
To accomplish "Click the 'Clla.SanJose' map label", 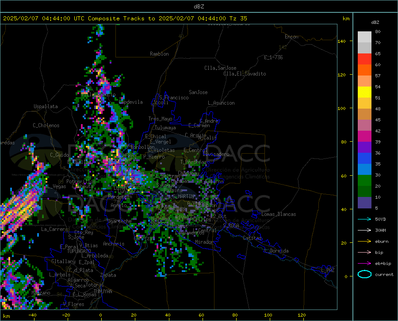I will [220, 68].
